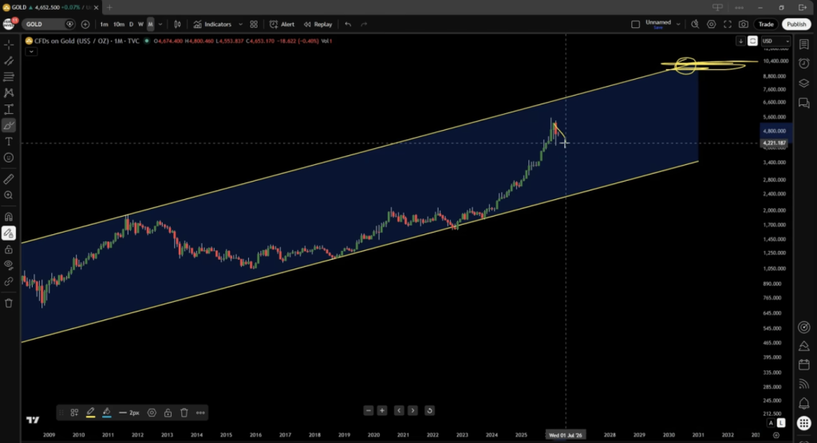Open the candlestick chart type selector
This screenshot has width=817, height=443.
pyautogui.click(x=175, y=24)
